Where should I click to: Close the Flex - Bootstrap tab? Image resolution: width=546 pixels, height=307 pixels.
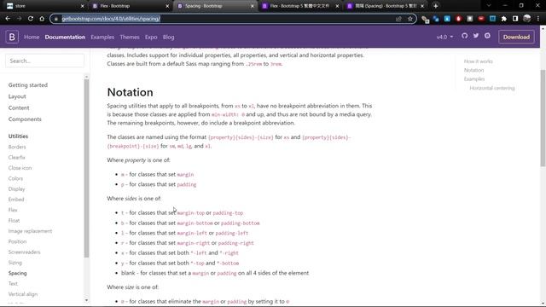point(167,6)
